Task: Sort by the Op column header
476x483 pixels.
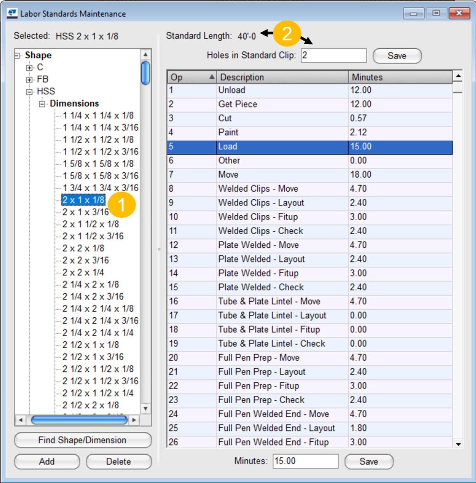Action: point(191,77)
